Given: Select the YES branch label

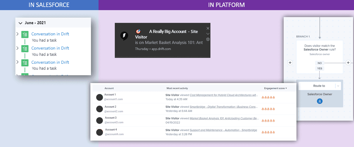Looking at the screenshot, I should pyautogui.click(x=319, y=69).
